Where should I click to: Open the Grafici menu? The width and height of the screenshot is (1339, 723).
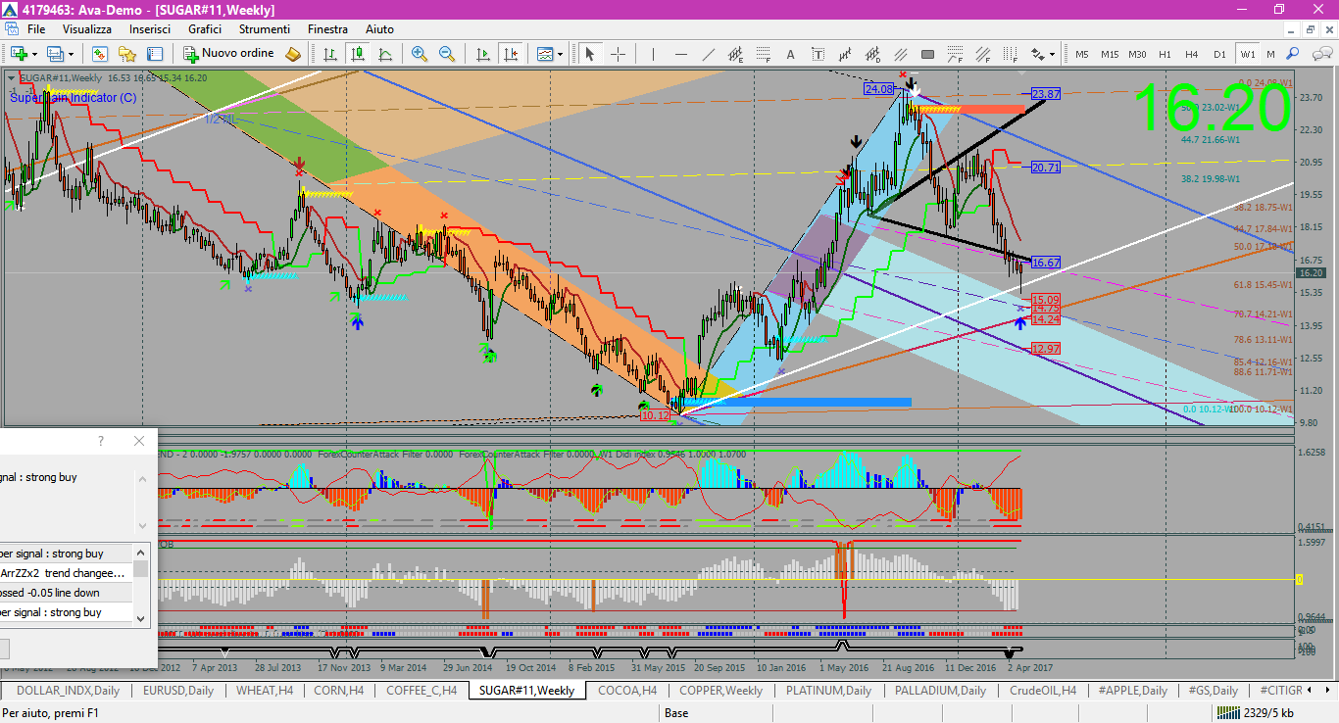coord(205,29)
